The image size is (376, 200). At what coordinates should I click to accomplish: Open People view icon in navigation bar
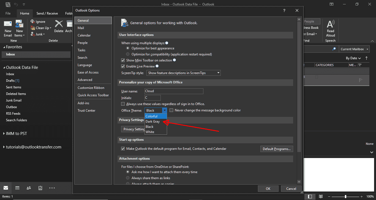tap(29, 188)
